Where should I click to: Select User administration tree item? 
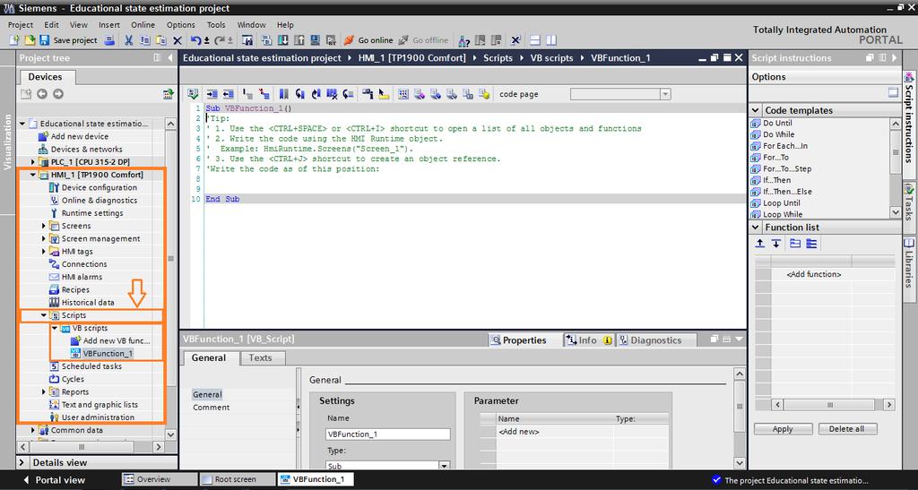[x=98, y=417]
